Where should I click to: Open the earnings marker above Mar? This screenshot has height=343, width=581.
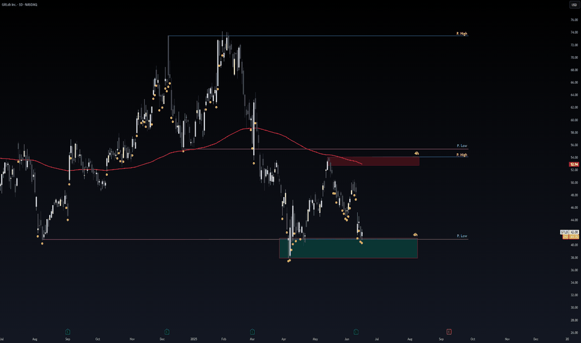252,332
